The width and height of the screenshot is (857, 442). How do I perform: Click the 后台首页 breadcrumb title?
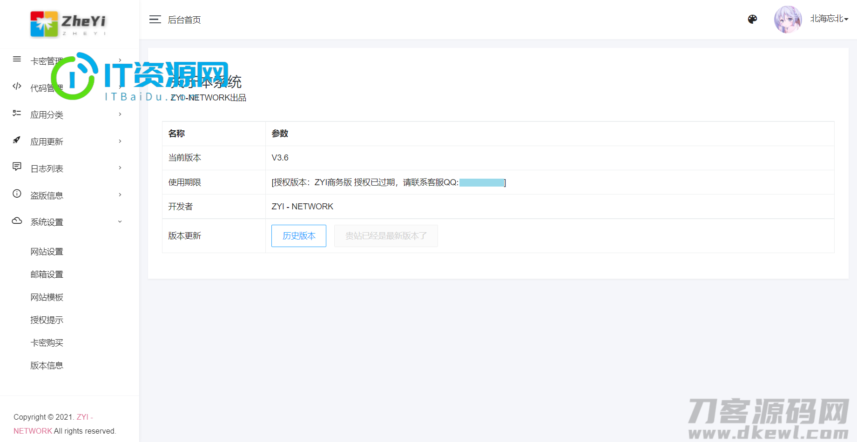(184, 20)
